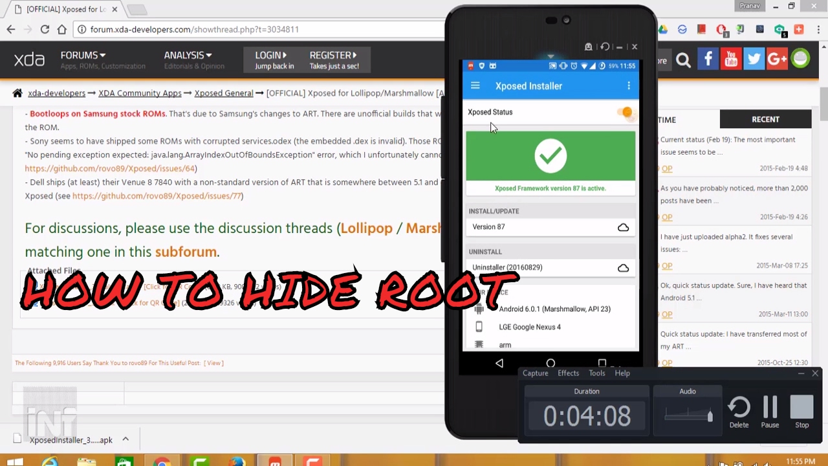This screenshot has width=828, height=466.
Task: Reload the XDA forum page
Action: pyautogui.click(x=45, y=29)
